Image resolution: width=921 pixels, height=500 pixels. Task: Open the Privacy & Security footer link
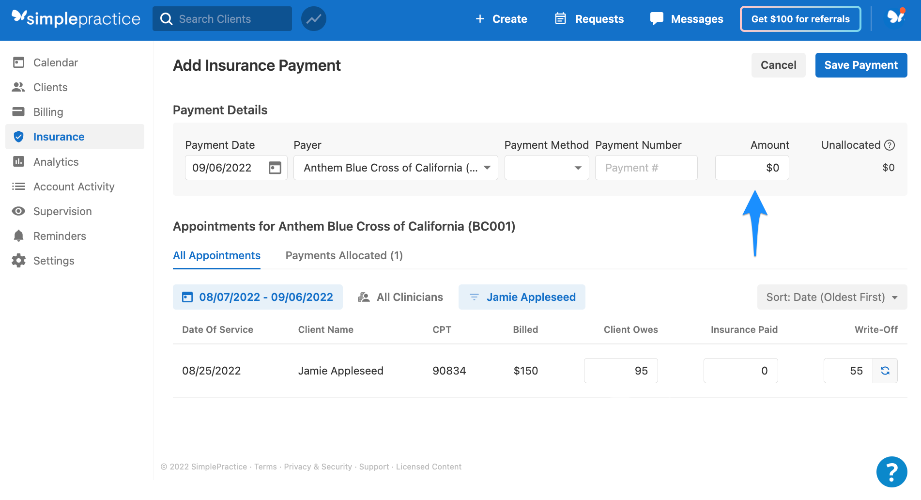tap(318, 467)
